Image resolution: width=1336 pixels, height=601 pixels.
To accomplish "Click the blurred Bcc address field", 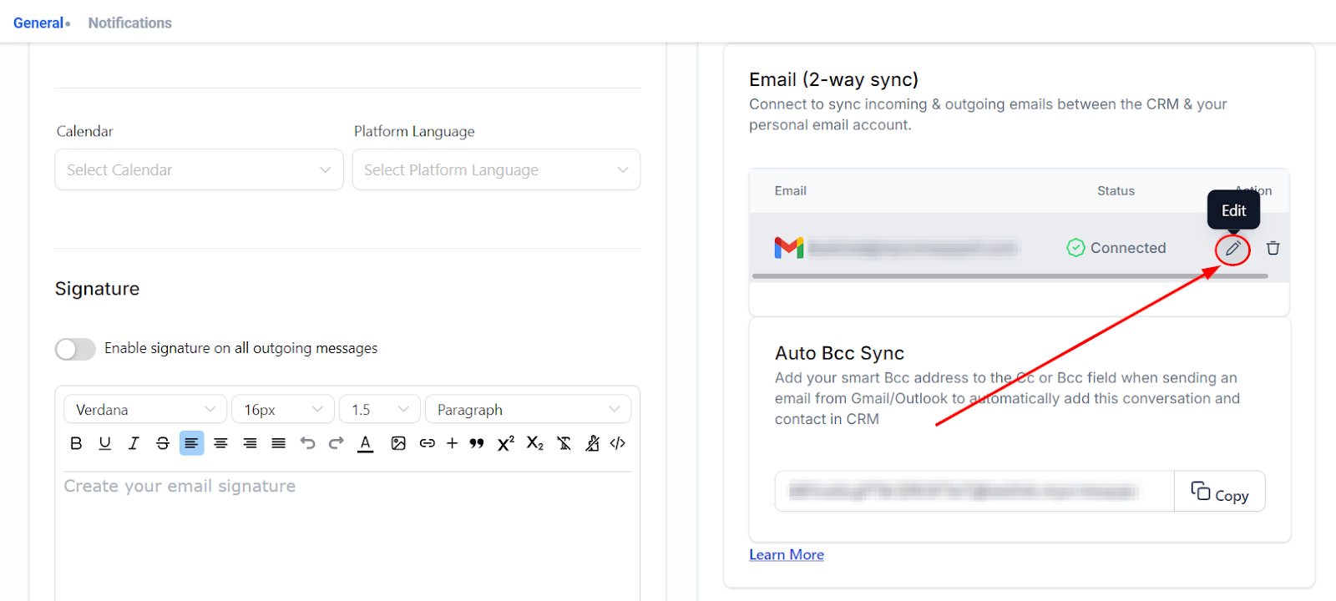I will pos(974,492).
